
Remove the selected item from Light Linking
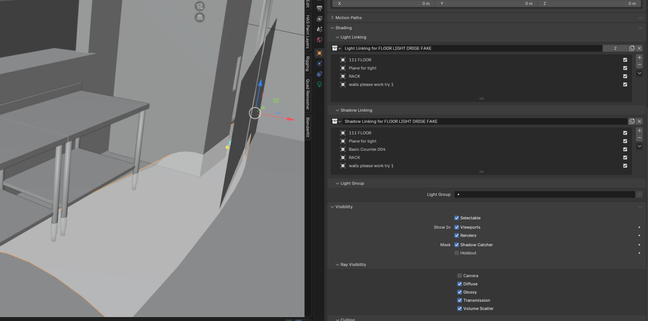(639, 65)
